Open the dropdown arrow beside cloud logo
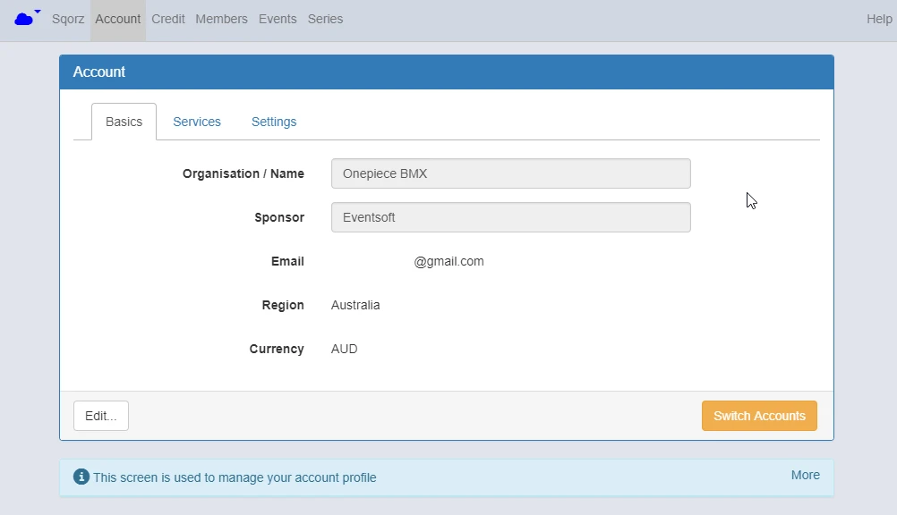Viewport: 897px width, 515px height. 38,11
